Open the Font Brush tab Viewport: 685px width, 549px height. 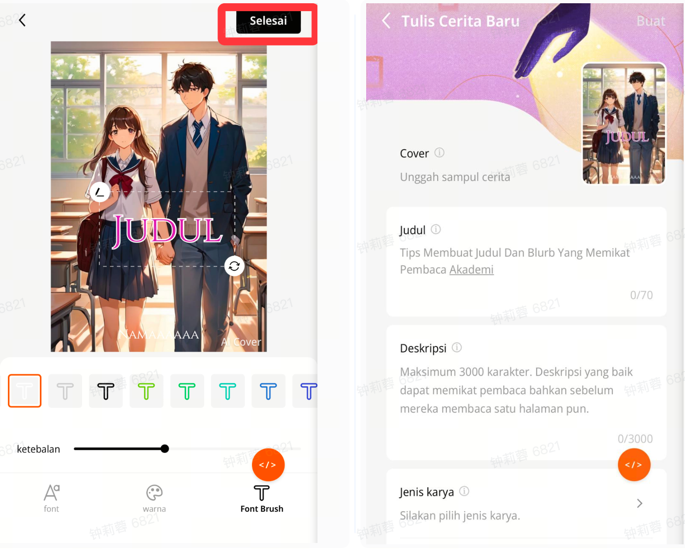coord(262,498)
